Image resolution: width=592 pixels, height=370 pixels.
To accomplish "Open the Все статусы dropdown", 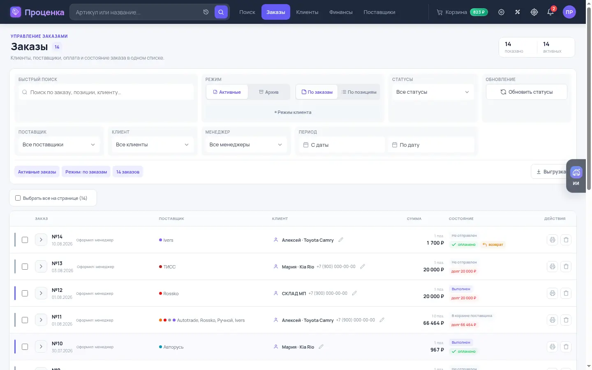I will pos(432,92).
